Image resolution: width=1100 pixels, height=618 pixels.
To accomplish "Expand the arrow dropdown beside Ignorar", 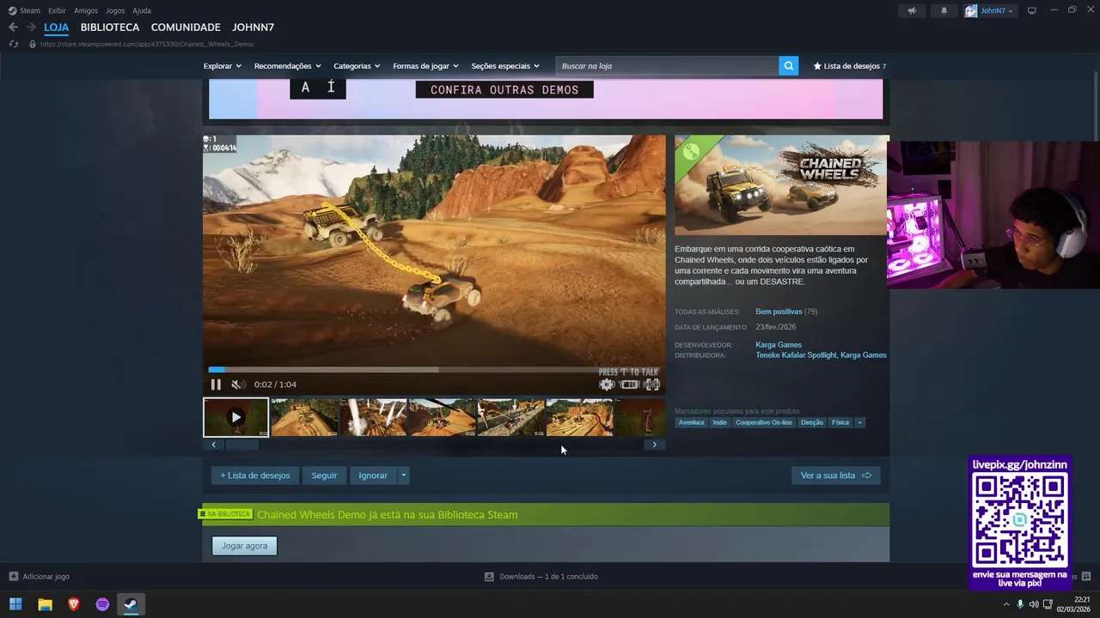I will [x=404, y=476].
